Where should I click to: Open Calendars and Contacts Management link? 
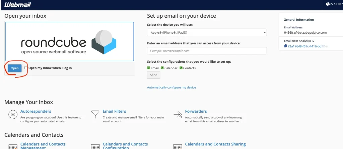43,146
